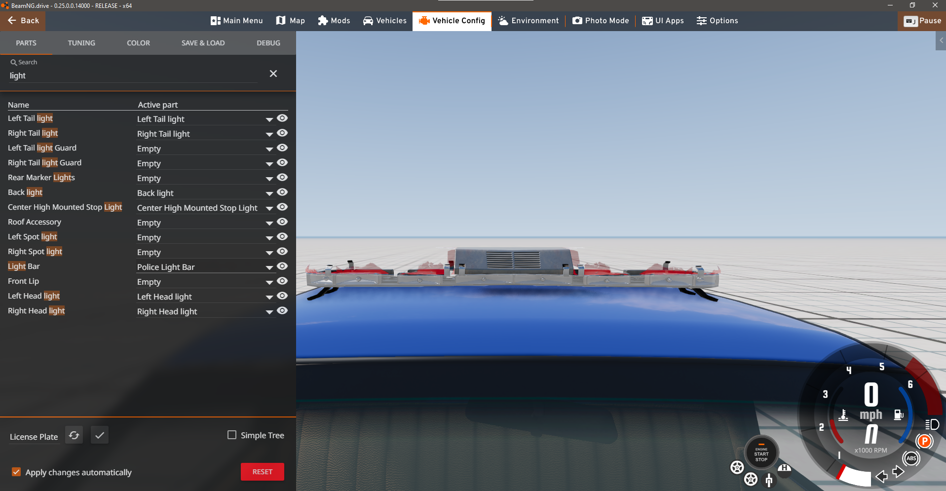Screen dimensions: 946x491
Task: Click the left turn signal arrow
Action: (881, 476)
